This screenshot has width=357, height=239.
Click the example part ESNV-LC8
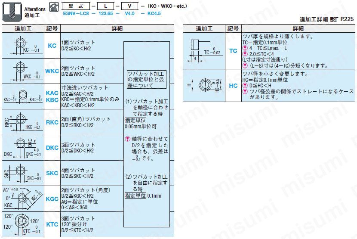76,13
